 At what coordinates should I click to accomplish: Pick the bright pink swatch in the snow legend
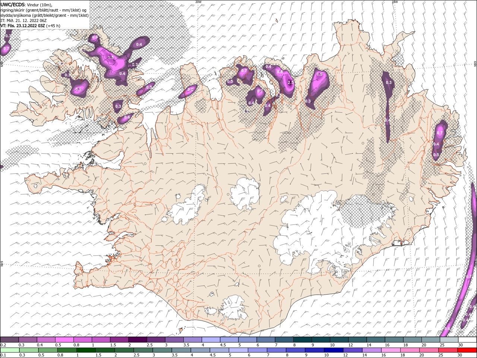[x=64, y=340]
